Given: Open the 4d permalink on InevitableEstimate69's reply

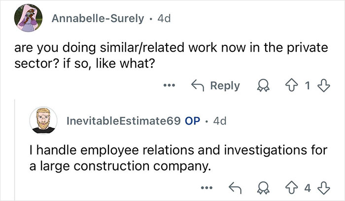Looking at the screenshot, I should (217, 121).
